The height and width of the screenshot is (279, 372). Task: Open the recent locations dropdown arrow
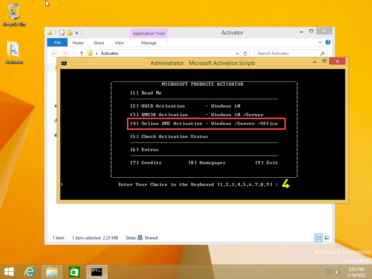(74, 53)
